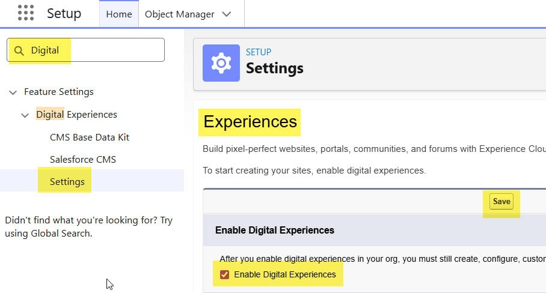Open CMS Base Data Kit
546x293 pixels.
(90, 137)
